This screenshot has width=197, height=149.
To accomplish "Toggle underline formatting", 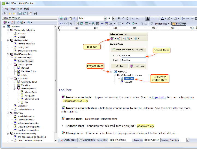I will (x=127, y=19).
